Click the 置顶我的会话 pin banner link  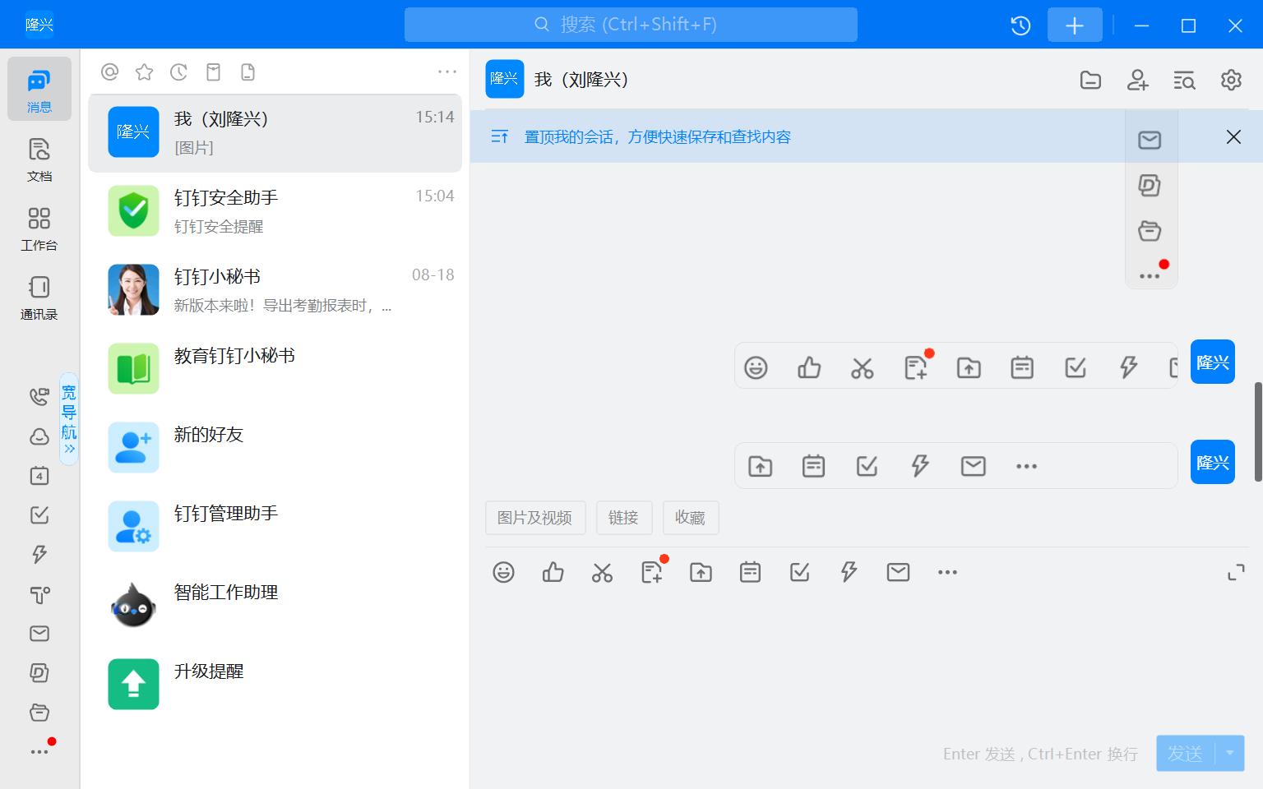[657, 137]
